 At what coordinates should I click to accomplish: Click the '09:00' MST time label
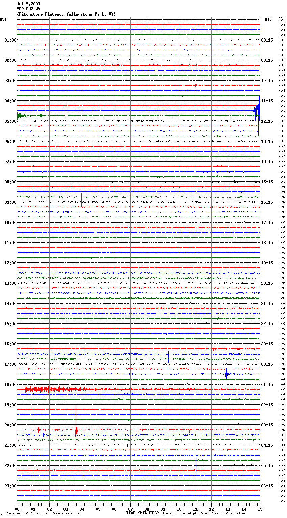coord(10,202)
